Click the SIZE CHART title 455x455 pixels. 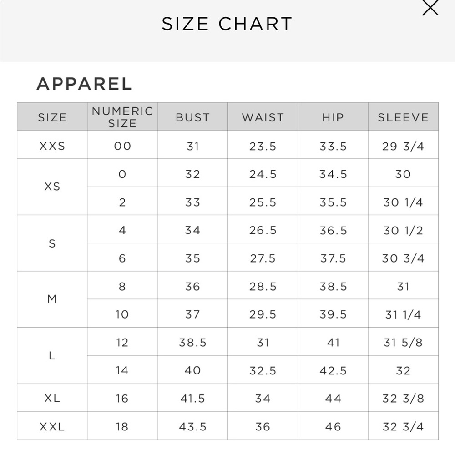(227, 24)
